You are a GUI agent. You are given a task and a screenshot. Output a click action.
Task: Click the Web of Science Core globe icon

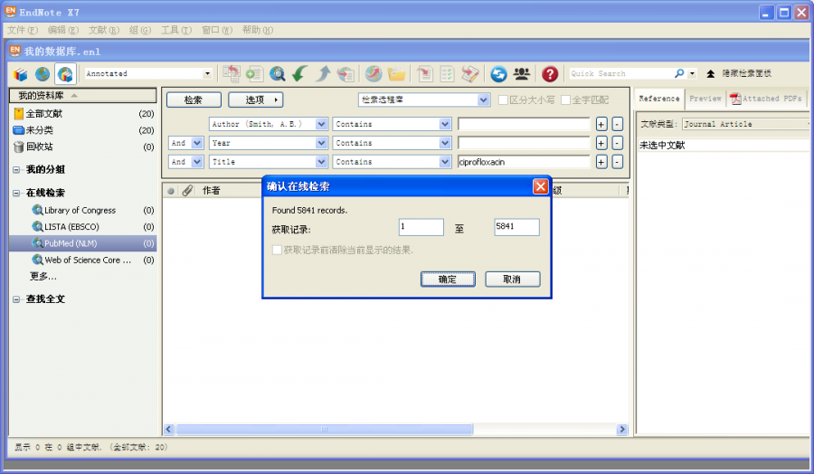click(x=37, y=260)
